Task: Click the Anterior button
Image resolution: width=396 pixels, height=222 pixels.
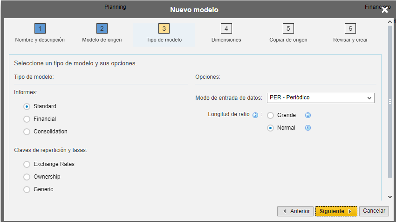Action: coord(295,211)
